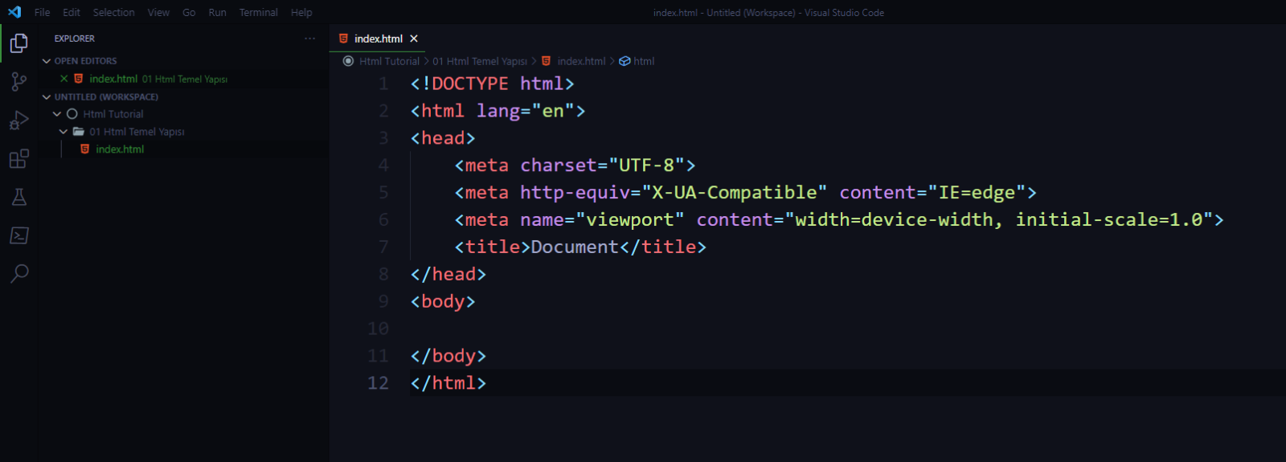Viewport: 1286px width, 462px height.
Task: Collapse the Untitled (Workspace) section
Action: point(47,97)
